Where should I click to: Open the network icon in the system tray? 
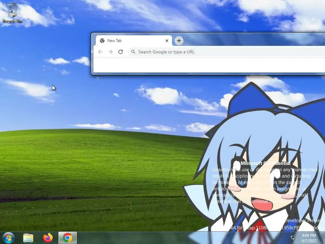[x=293, y=238]
